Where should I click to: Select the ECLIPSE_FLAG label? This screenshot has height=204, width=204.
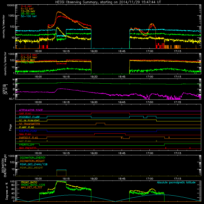coord(28,131)
